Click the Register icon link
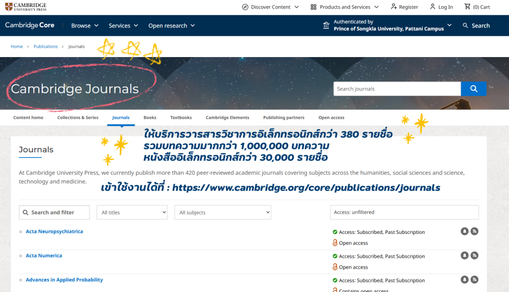 394,7
